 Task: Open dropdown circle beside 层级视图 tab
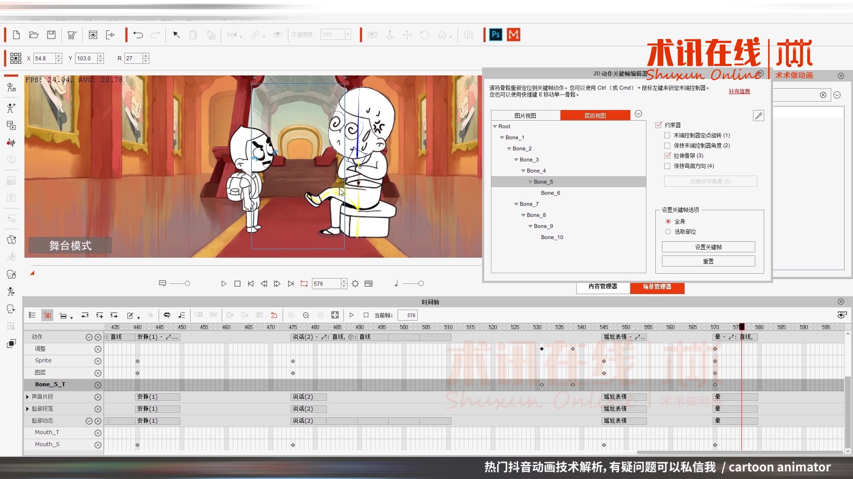point(638,114)
